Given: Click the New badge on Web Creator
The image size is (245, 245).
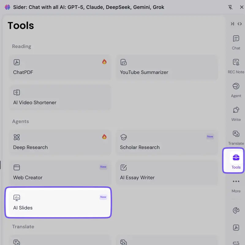Looking at the screenshot, I should (x=103, y=167).
